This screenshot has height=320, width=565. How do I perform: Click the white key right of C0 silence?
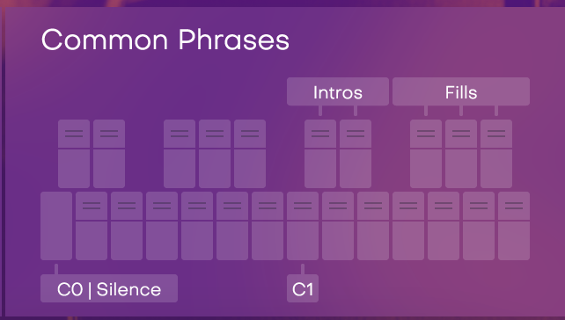tap(92, 226)
